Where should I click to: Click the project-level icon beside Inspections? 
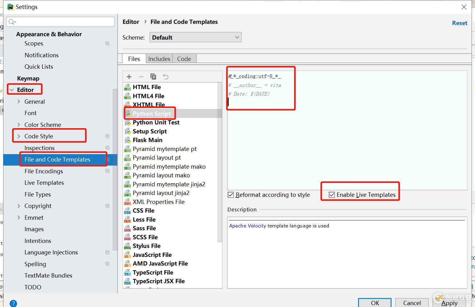pyautogui.click(x=107, y=148)
